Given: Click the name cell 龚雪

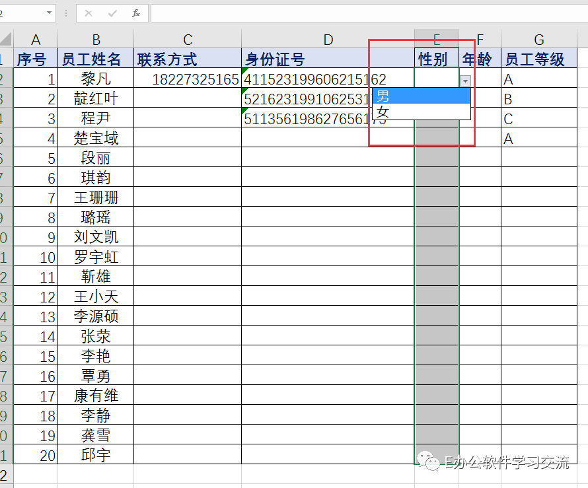Looking at the screenshot, I should (x=96, y=435).
